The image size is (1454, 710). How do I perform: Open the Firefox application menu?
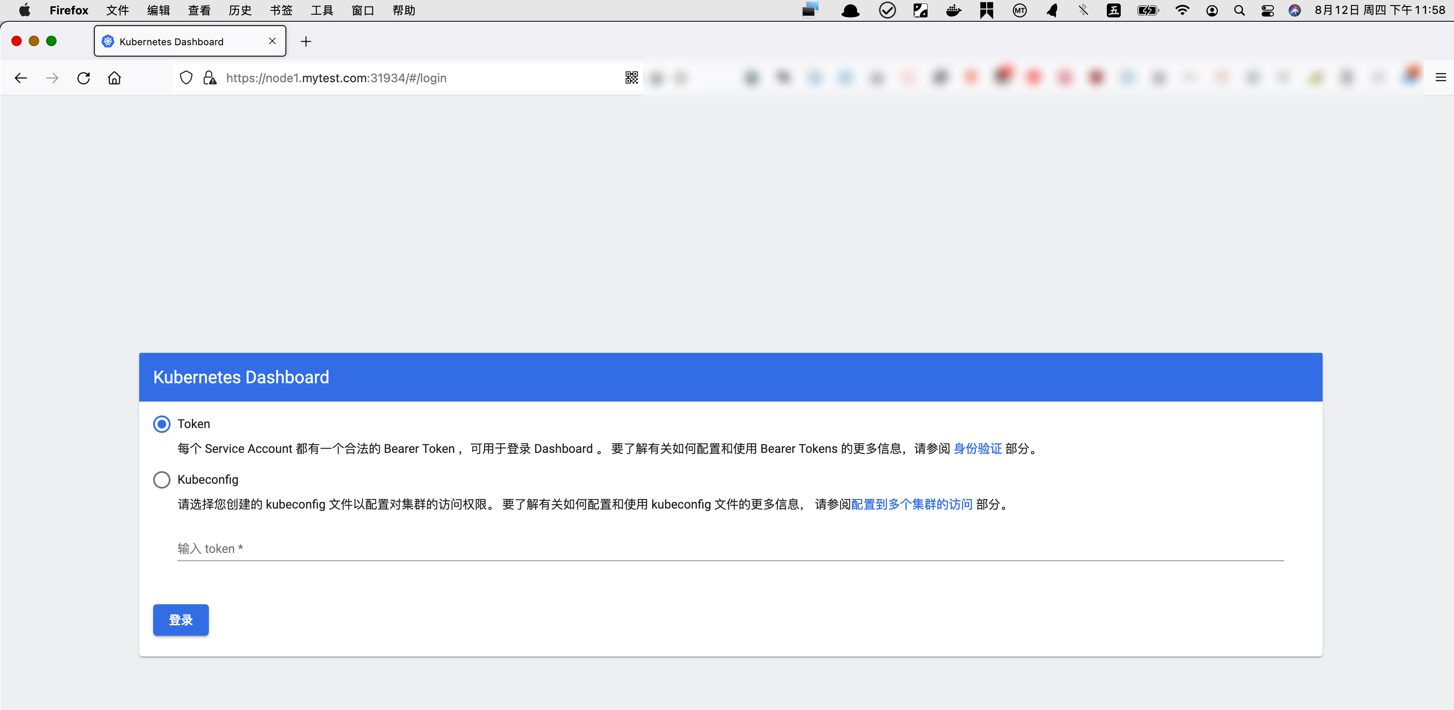click(69, 10)
